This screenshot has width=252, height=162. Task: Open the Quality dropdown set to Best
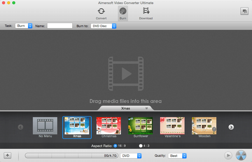[177, 156]
